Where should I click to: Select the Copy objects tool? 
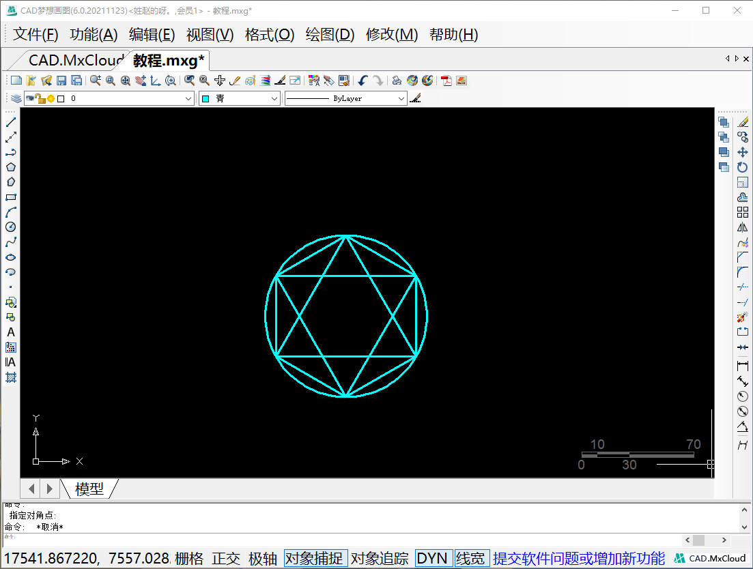tap(743, 137)
